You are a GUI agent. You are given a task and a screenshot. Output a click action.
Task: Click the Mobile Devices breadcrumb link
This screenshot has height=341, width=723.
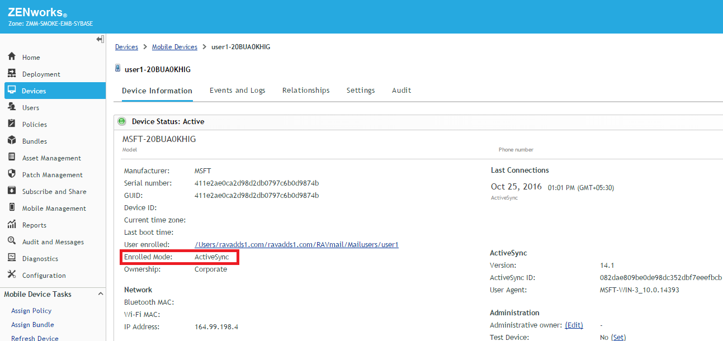click(174, 47)
